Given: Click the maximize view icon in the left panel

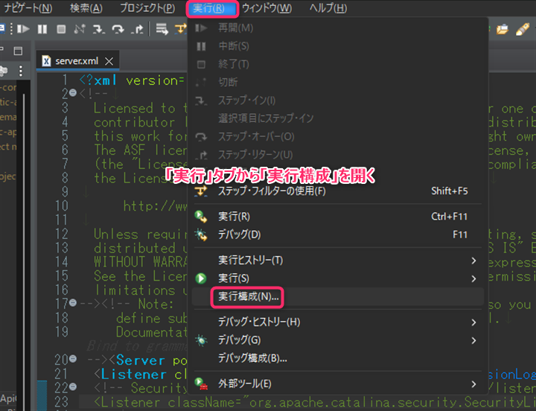Looking at the screenshot, I should click(x=18, y=51).
